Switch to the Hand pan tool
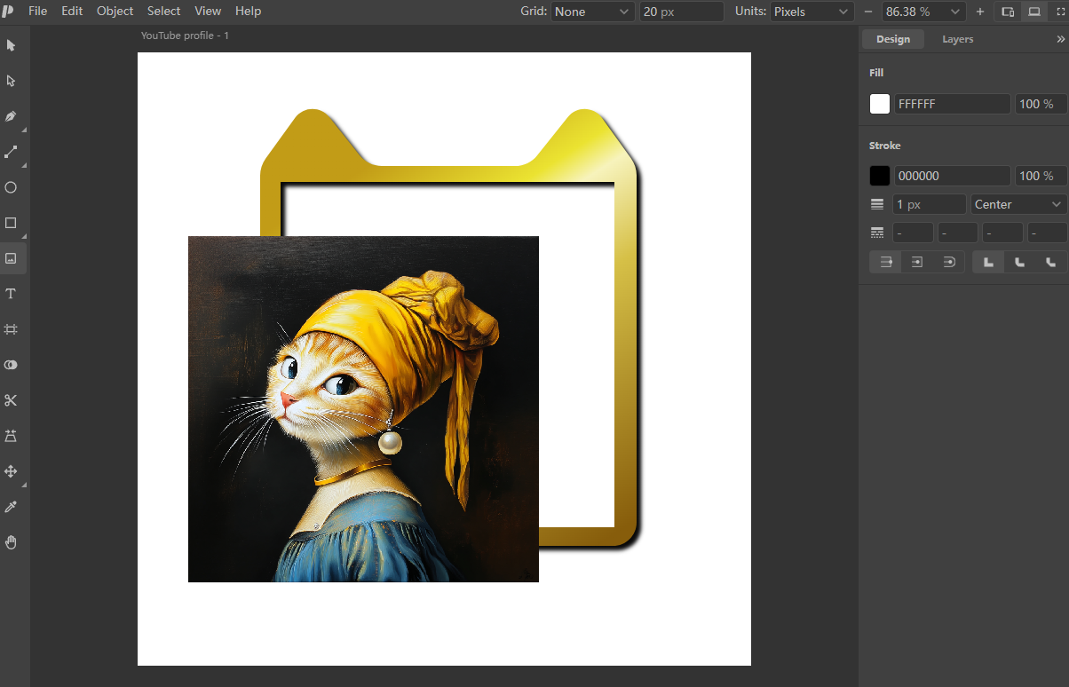 pyautogui.click(x=11, y=542)
